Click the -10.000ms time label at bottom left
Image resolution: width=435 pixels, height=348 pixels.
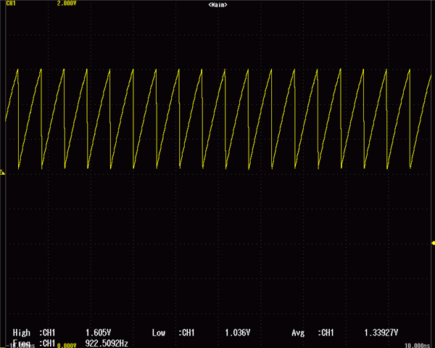tap(20, 346)
